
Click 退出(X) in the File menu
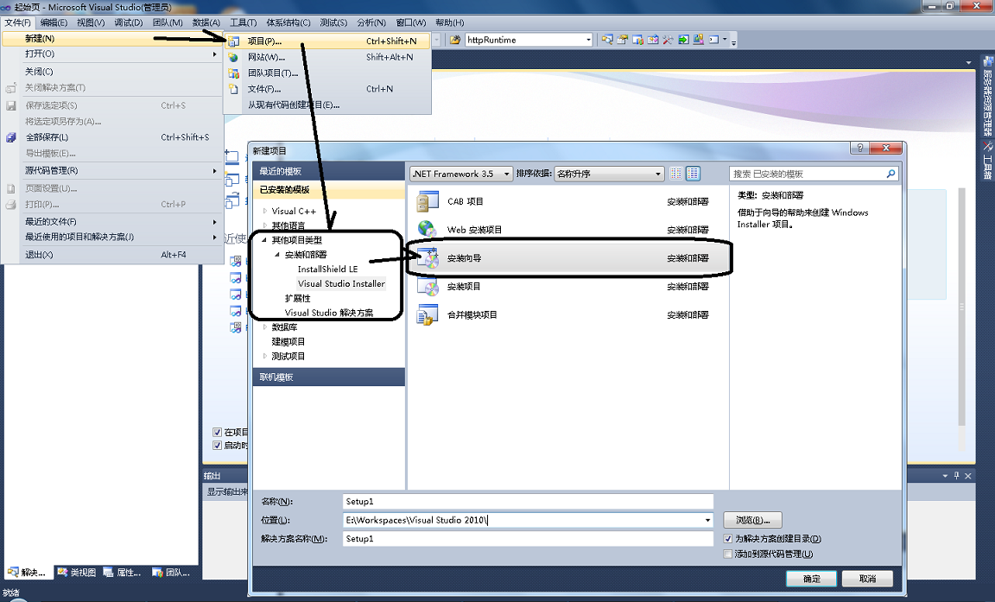point(112,255)
